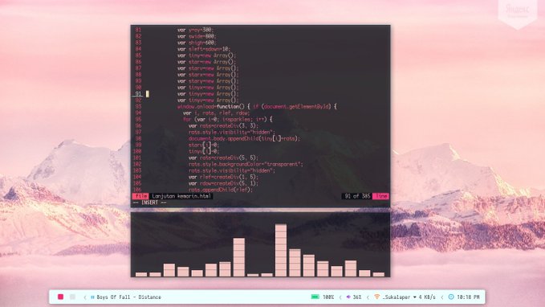Viewport: 545px width, 307px height.
Task: Click the 'for (var i=0; i<sparkles; i++)' line
Action: click(x=228, y=120)
